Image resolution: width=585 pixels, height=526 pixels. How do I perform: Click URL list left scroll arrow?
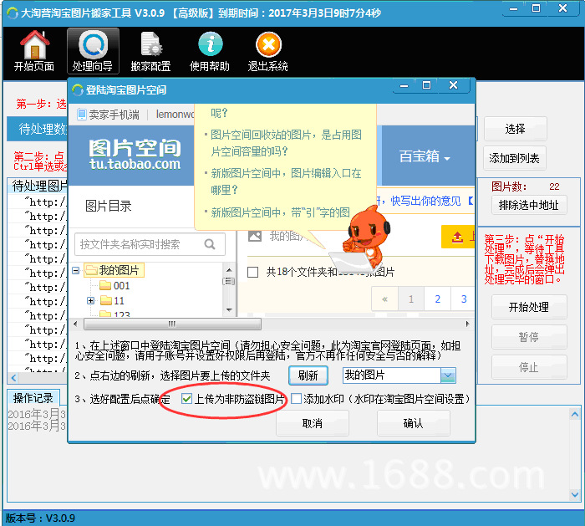coord(14,377)
